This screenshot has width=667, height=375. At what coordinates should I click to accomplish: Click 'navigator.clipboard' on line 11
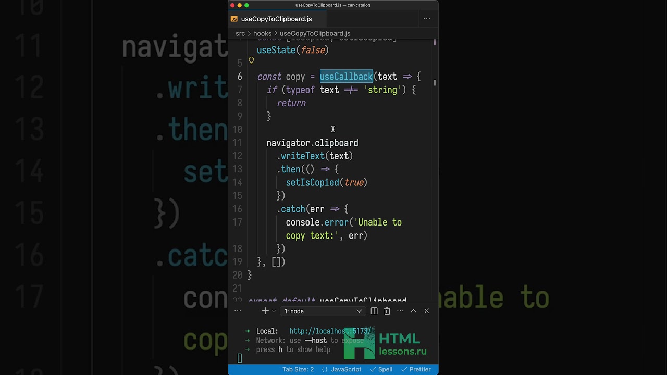312,143
